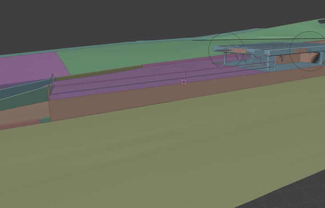This screenshot has width=325, height=208.
Task: Select the narrow olive curb strip
Action: coord(99,73)
